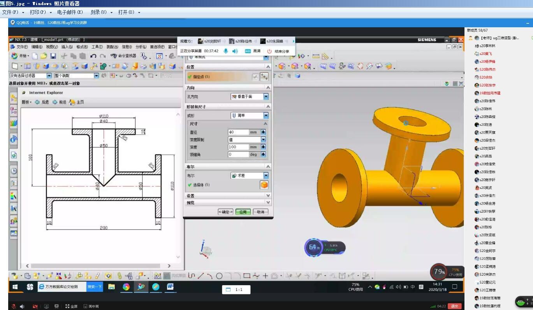
Task: Open the 成形 form dropdown
Action: pos(250,116)
